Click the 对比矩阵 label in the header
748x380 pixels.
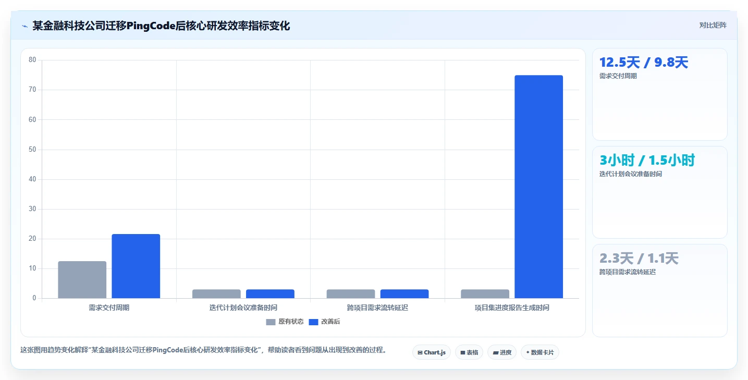click(x=713, y=25)
